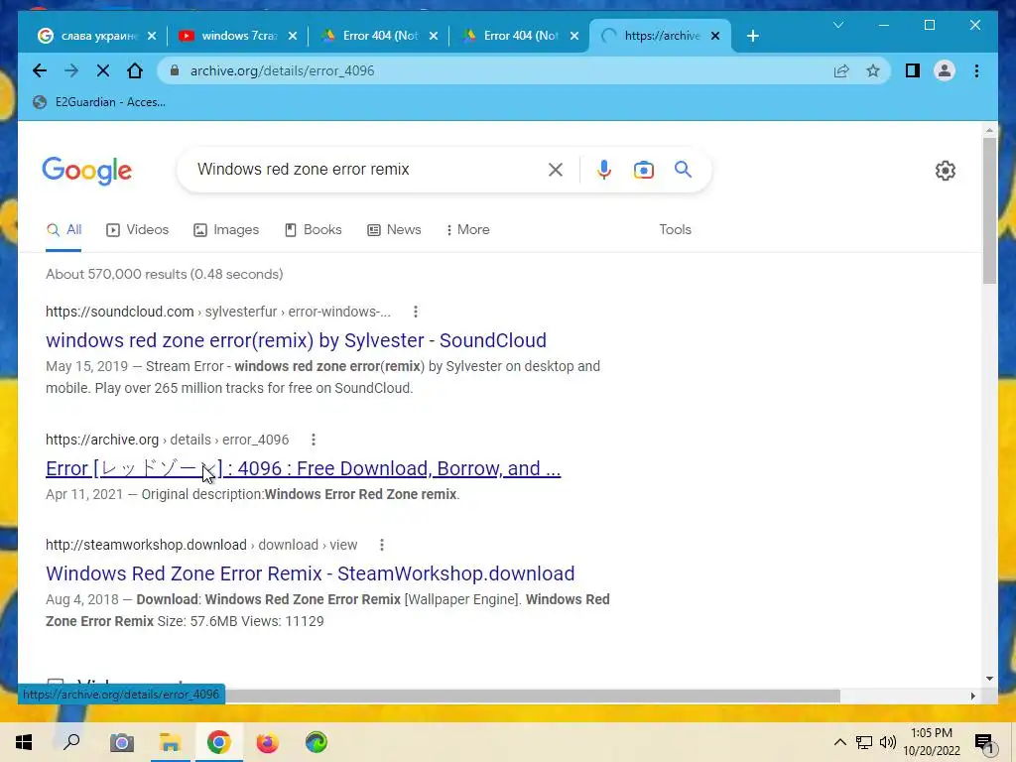
Task: Start a voice search with the microphone
Action: tap(604, 170)
